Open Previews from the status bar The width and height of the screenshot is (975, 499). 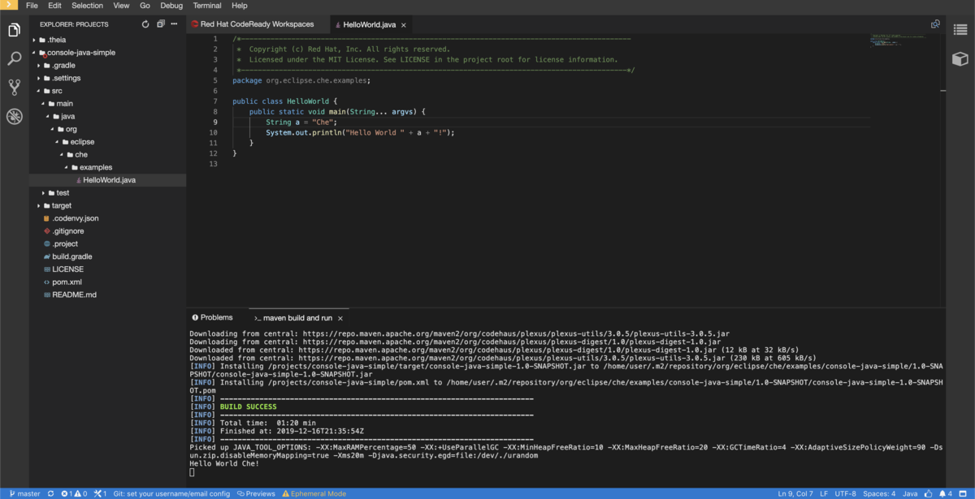[x=255, y=493]
